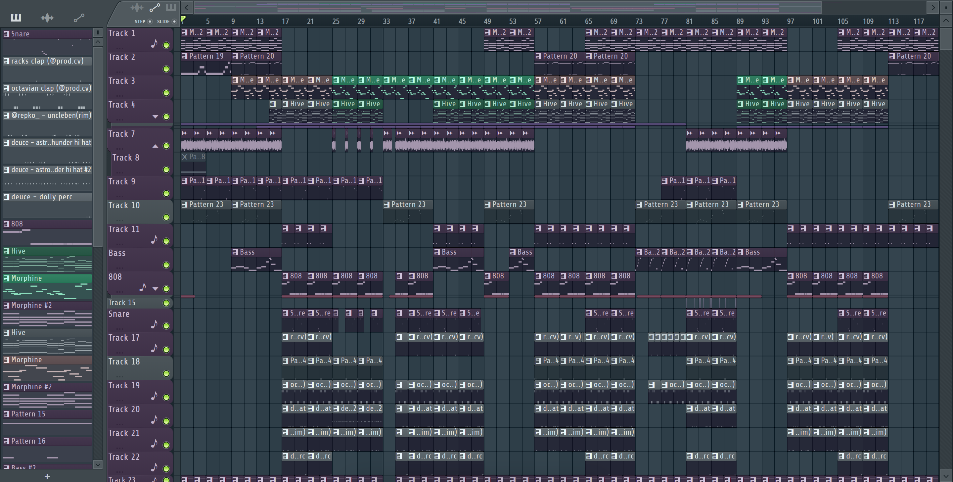The image size is (953, 482).
Task: Toggle the Track 3 mute LED
Action: 166,93
